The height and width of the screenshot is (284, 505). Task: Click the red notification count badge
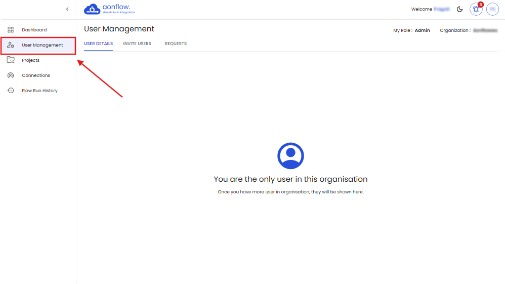pyautogui.click(x=480, y=5)
